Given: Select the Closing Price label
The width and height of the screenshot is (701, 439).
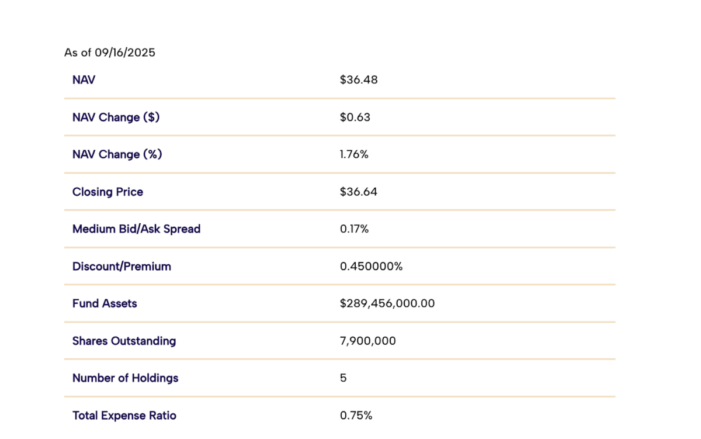Looking at the screenshot, I should [x=107, y=192].
